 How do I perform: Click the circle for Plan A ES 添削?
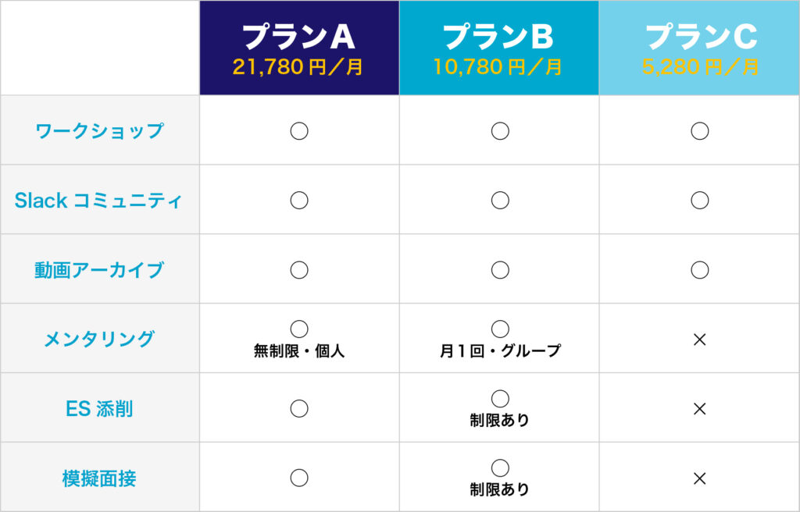pos(299,408)
